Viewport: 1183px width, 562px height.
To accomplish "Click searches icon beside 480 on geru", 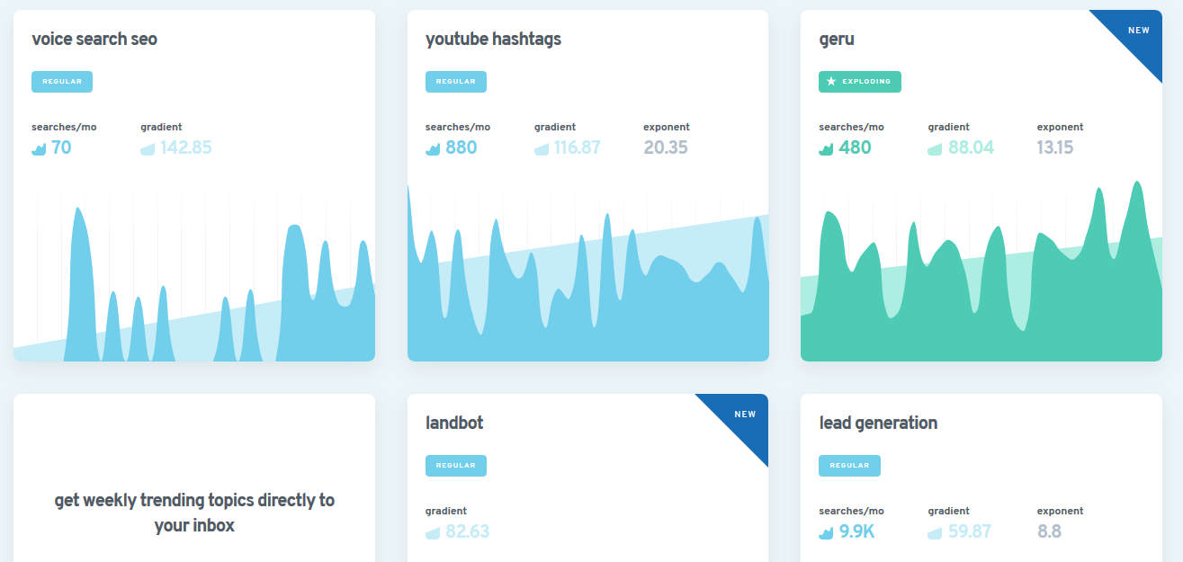I will pos(826,148).
